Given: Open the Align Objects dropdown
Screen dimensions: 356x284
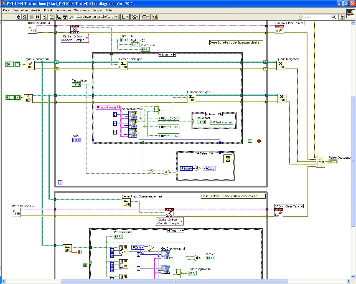Looking at the screenshot, I should [124, 17].
